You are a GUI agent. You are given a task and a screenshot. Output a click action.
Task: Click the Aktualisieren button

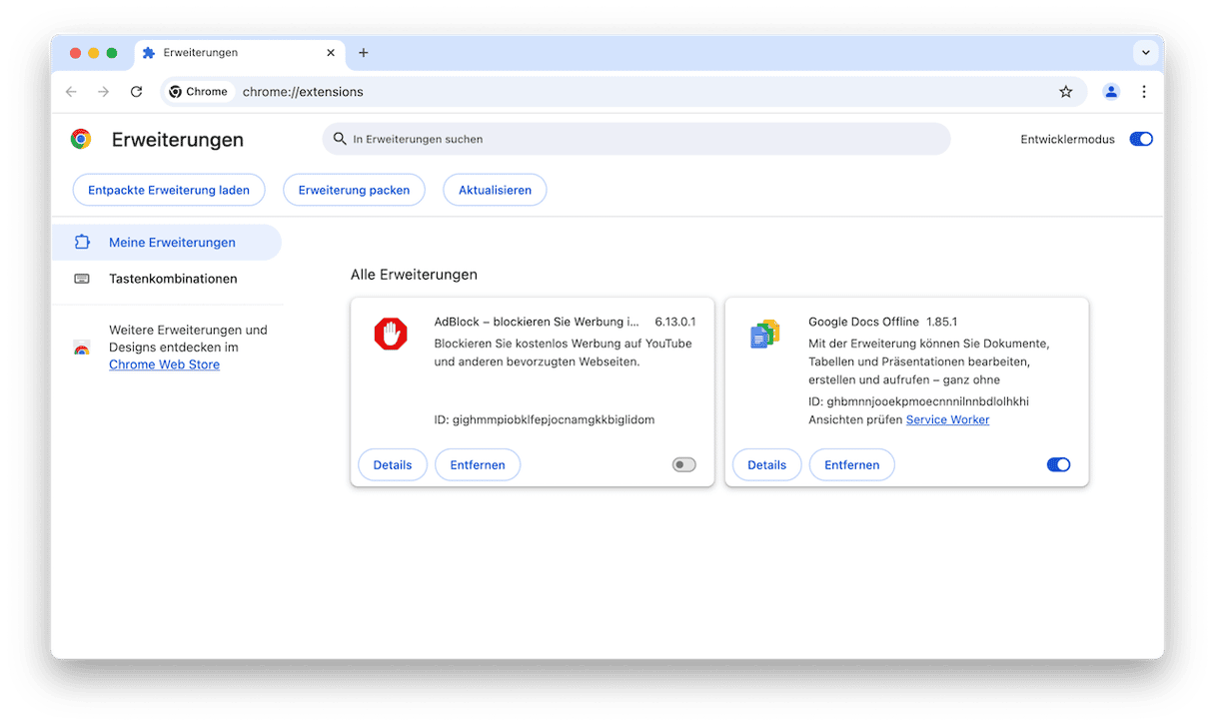pos(495,190)
